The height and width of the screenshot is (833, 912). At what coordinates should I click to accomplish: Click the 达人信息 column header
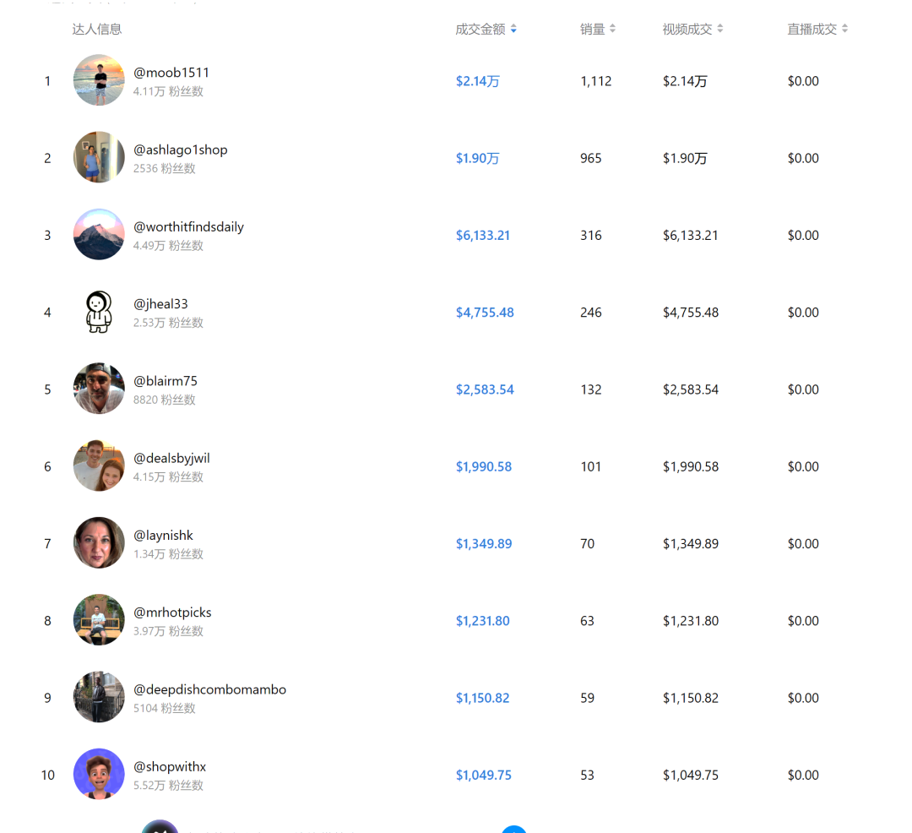click(x=96, y=29)
